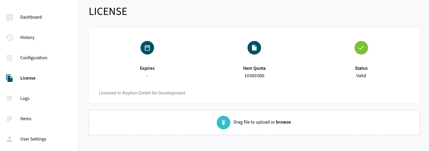Click the User Settings person icon

[9, 139]
